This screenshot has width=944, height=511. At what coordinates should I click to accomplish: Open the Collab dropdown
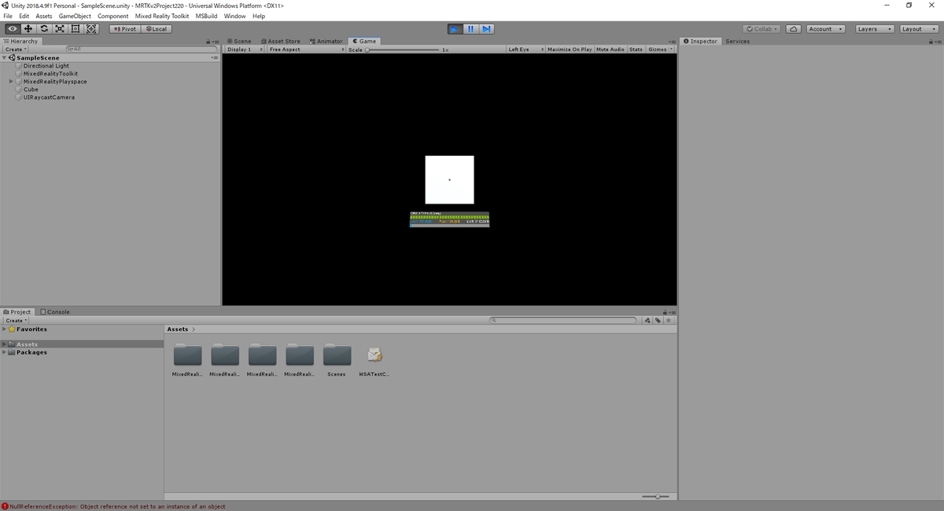(762, 29)
